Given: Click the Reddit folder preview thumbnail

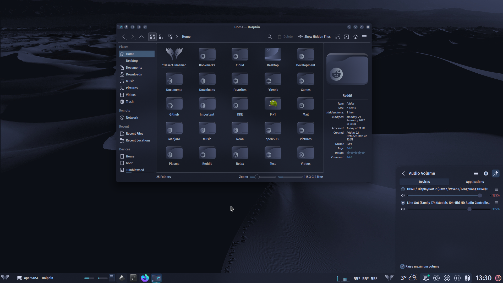Looking at the screenshot, I should click(347, 69).
